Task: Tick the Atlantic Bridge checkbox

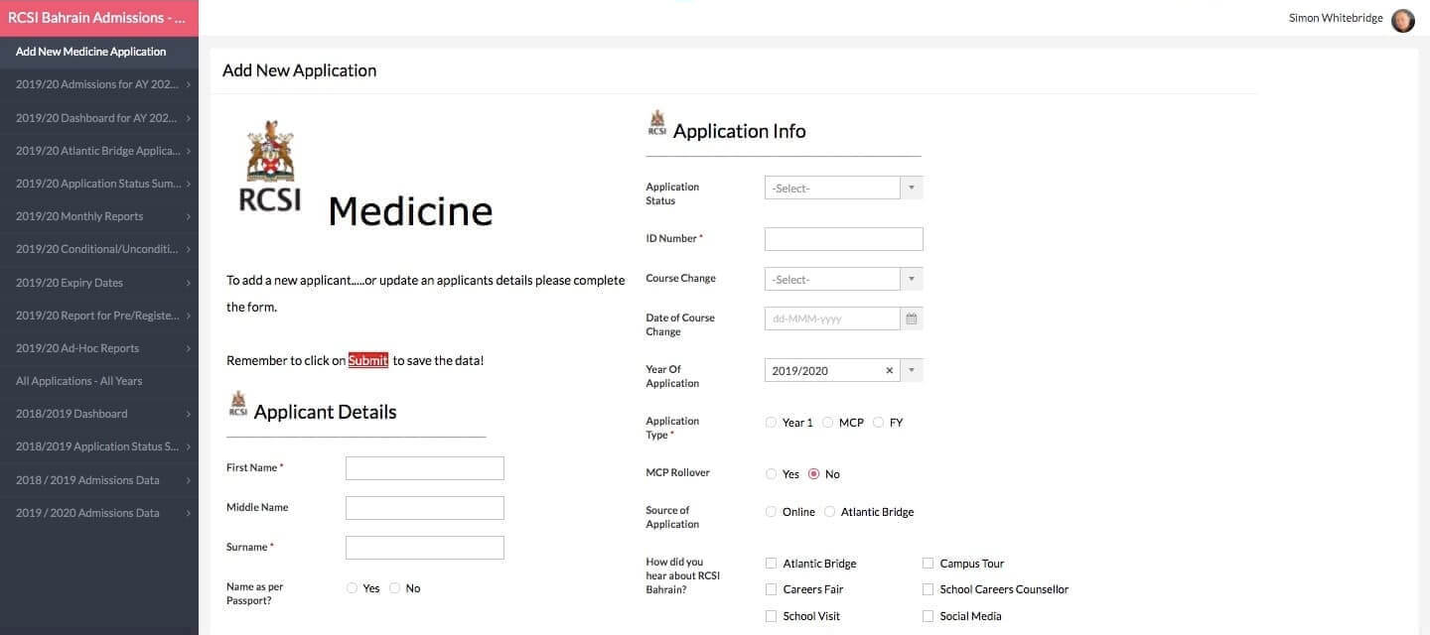Action: pyautogui.click(x=771, y=564)
